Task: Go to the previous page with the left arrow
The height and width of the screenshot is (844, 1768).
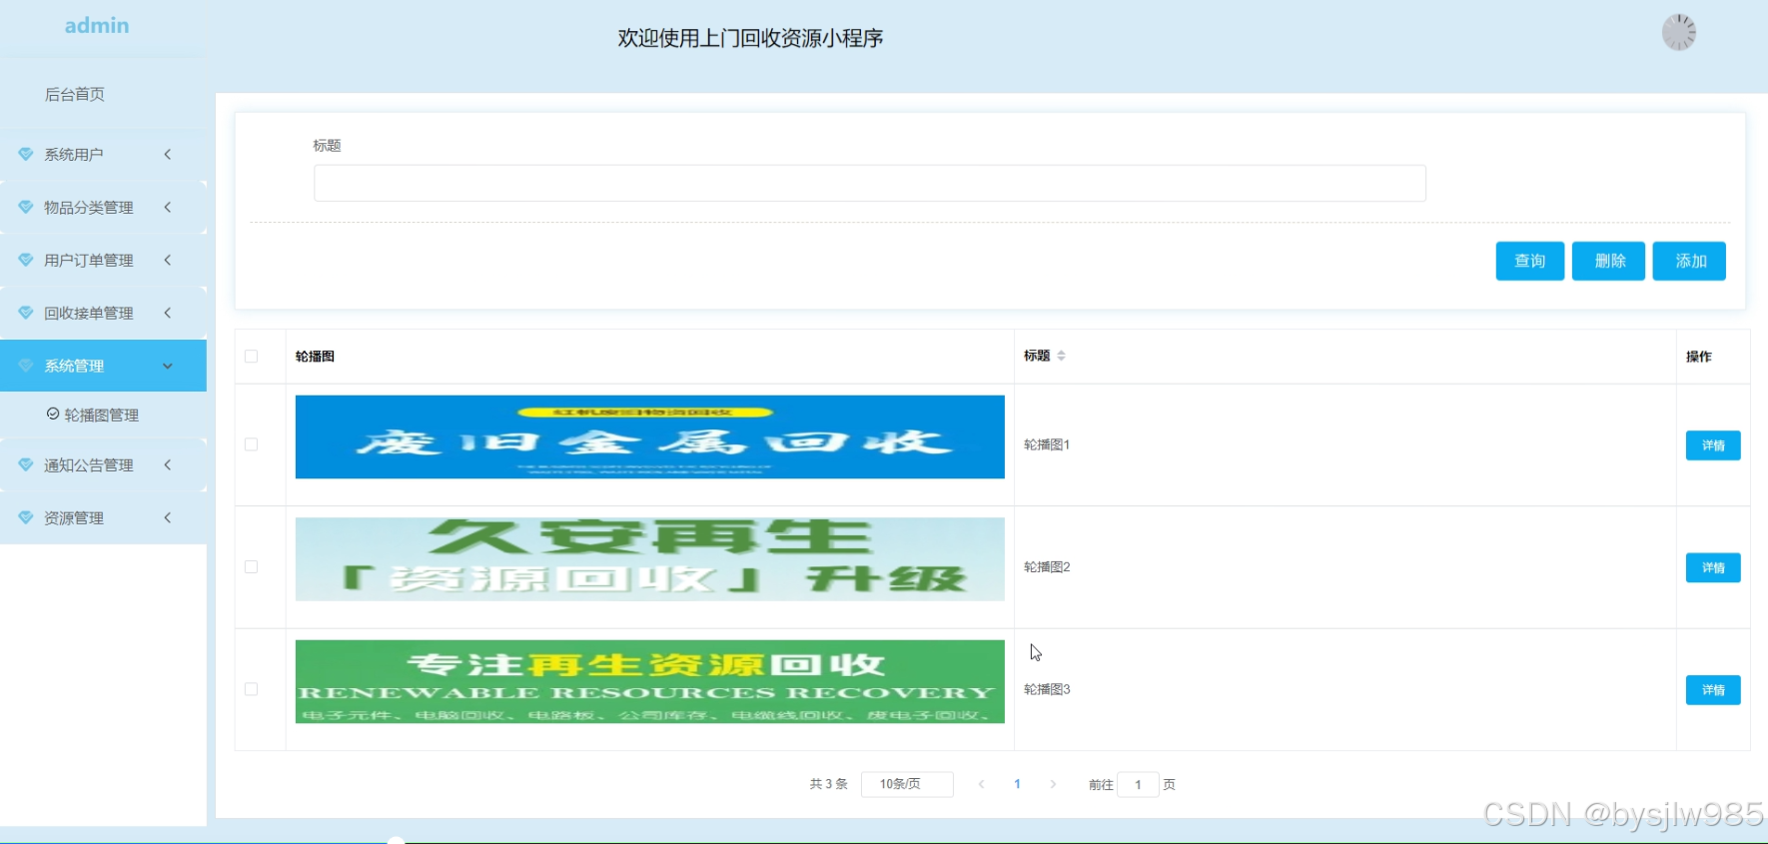Action: [982, 784]
